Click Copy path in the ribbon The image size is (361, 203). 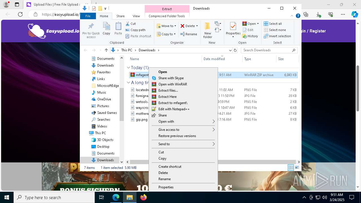(135, 30)
